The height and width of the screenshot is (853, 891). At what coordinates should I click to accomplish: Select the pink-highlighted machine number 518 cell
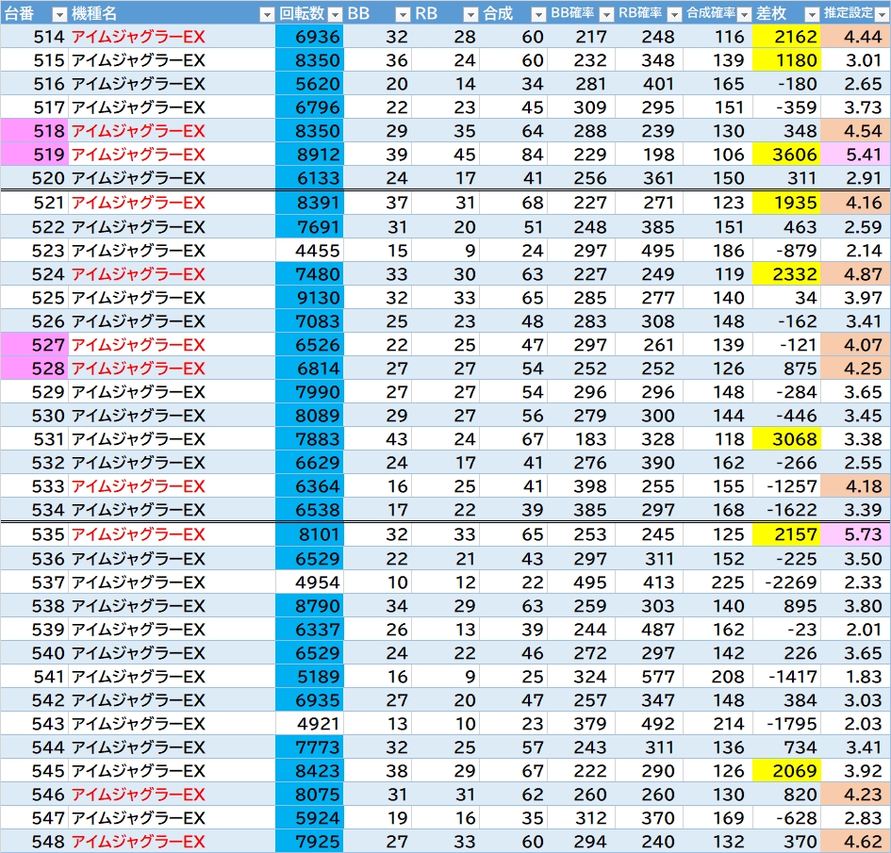point(35,131)
